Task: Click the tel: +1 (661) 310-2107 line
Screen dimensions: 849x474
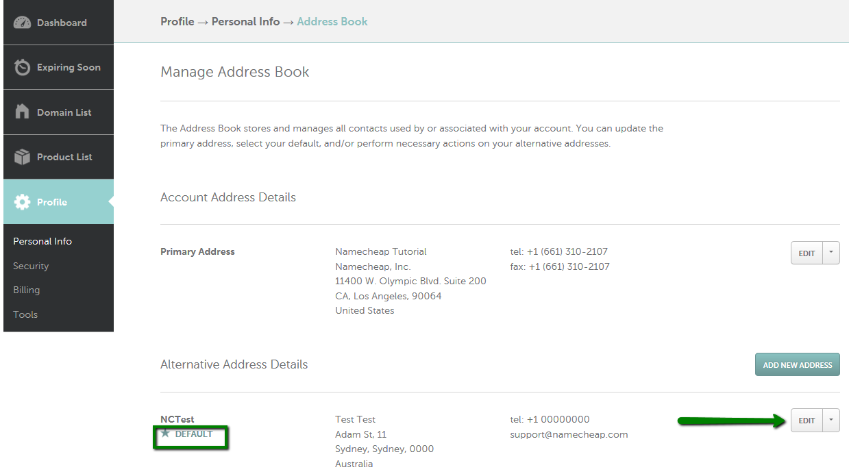Action: click(559, 251)
